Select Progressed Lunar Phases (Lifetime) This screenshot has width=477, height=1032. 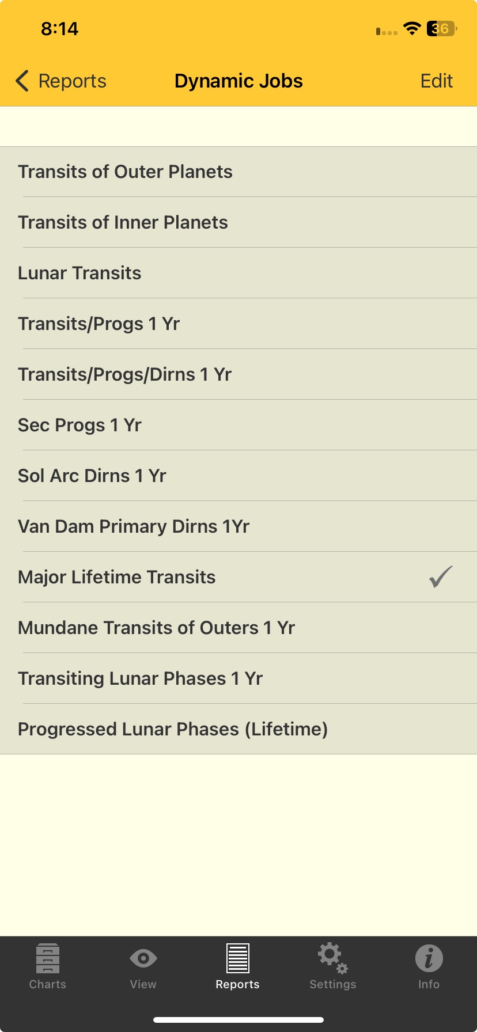(173, 729)
